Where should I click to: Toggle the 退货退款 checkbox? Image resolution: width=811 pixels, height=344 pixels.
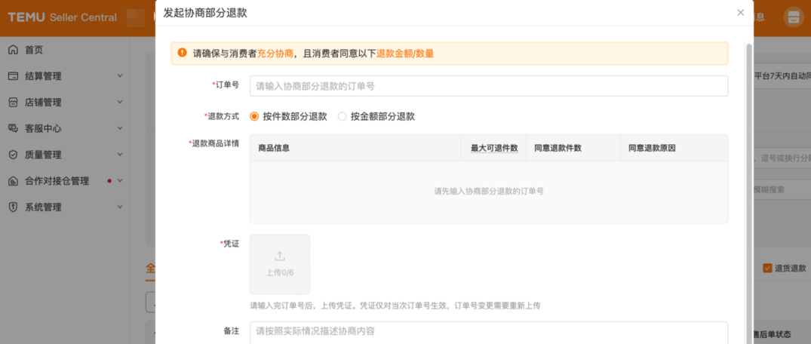pos(767,269)
